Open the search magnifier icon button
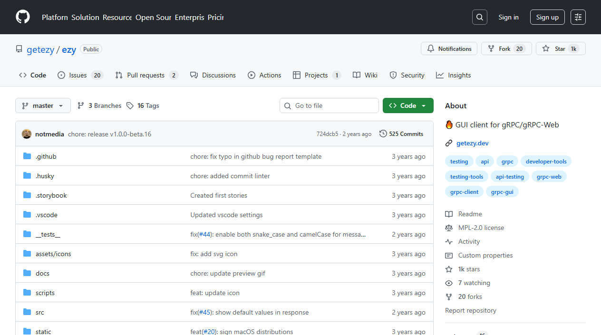 [x=480, y=17]
